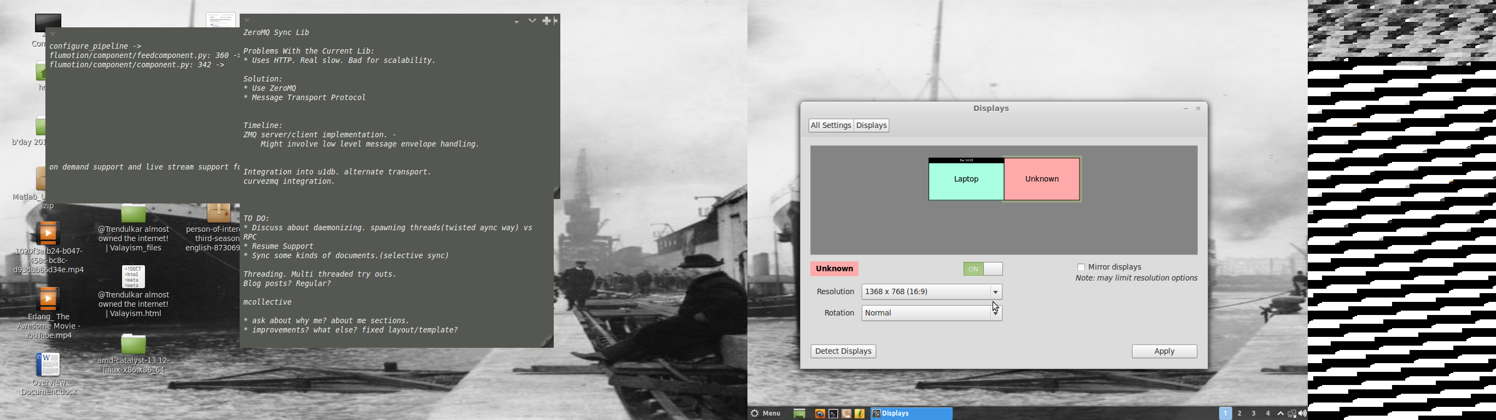Open the Menu on the taskbar
The image size is (1496, 420).
click(x=766, y=413)
